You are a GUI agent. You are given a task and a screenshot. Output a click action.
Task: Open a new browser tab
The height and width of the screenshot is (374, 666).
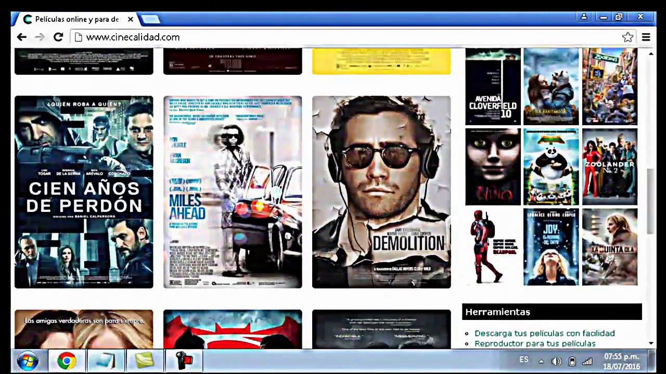pyautogui.click(x=150, y=19)
